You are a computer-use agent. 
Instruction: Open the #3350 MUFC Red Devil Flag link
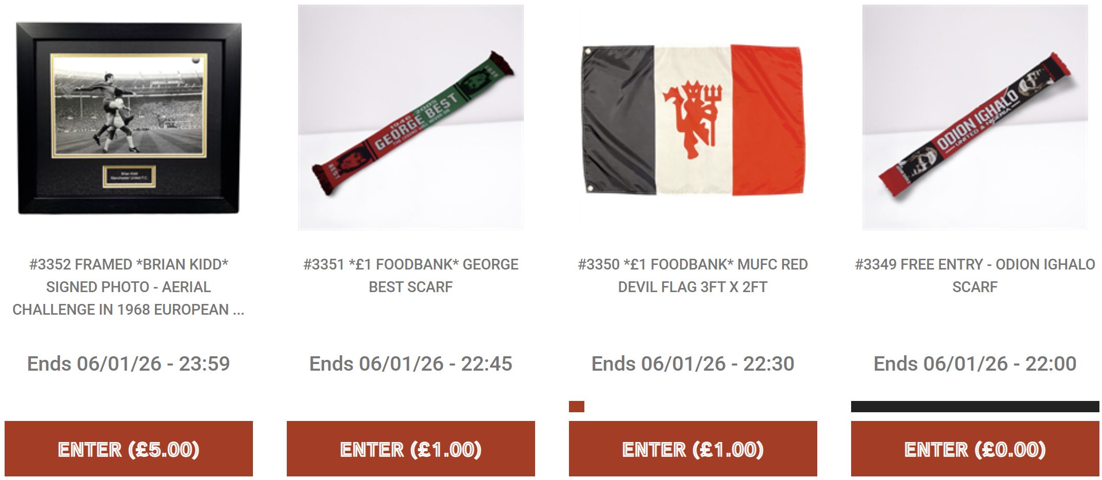(693, 276)
